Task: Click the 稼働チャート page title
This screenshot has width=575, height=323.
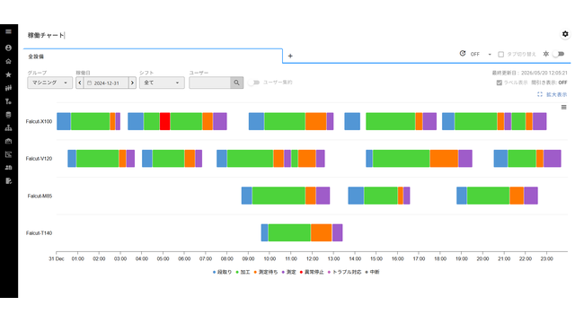Action: pos(46,35)
